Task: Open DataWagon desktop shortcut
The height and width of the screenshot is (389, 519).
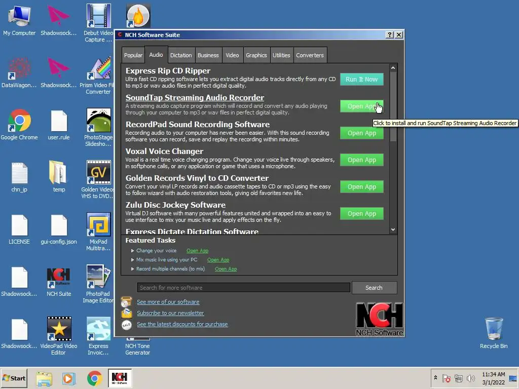Action: (19, 73)
